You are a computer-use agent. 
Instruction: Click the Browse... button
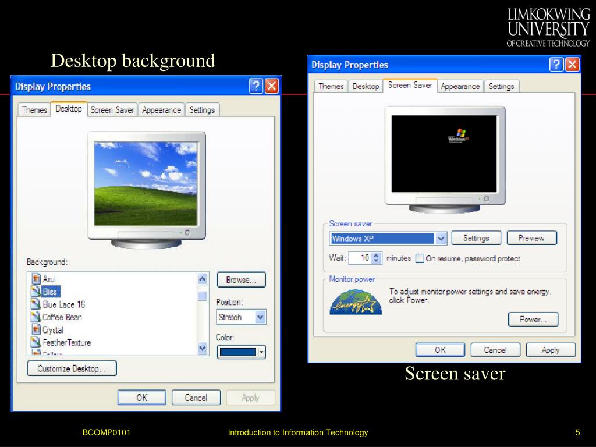click(241, 280)
